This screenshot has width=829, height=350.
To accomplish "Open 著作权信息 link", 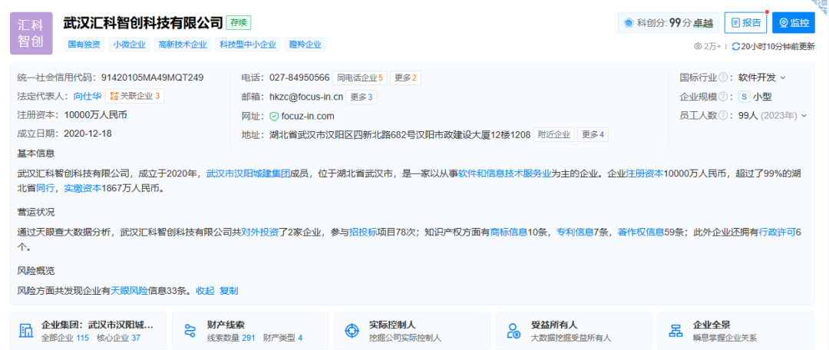I will coord(641,232).
